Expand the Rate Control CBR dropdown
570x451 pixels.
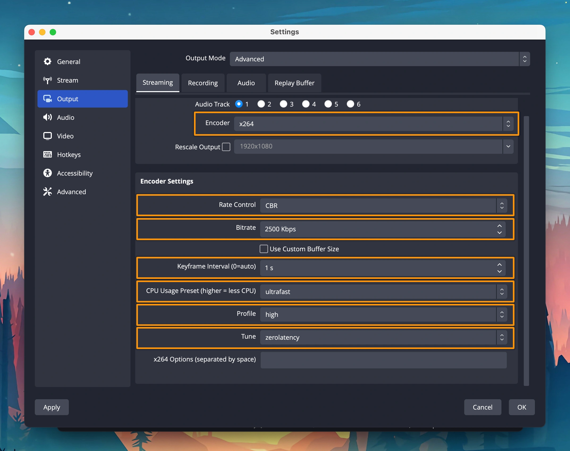(x=383, y=206)
